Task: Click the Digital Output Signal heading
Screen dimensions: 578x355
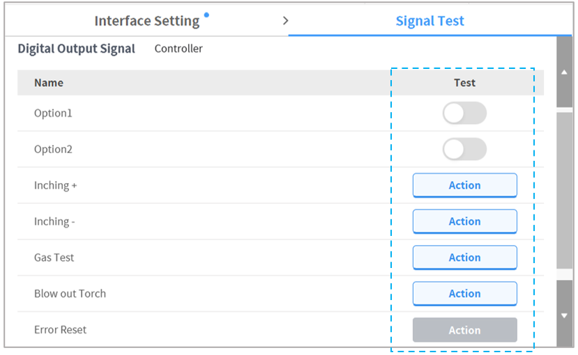Action: point(76,49)
